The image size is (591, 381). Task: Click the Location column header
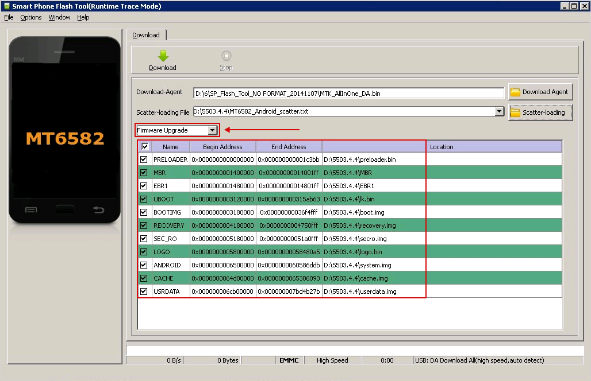pyautogui.click(x=442, y=147)
